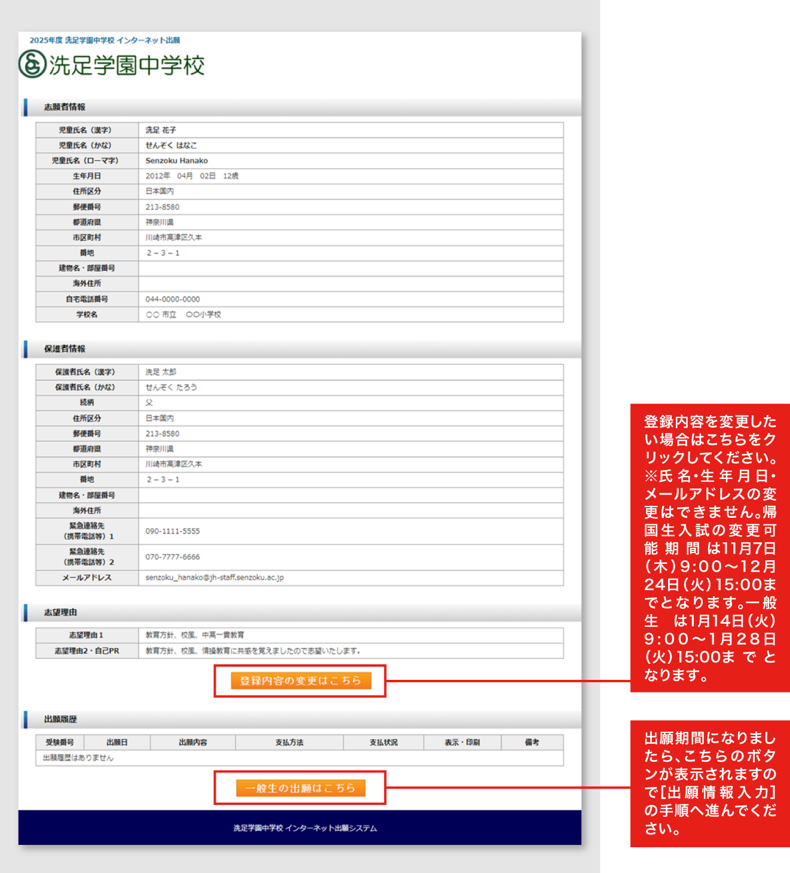
Task: Click the applicant's 都道府県 value 神奈川県
Action: pos(160,222)
